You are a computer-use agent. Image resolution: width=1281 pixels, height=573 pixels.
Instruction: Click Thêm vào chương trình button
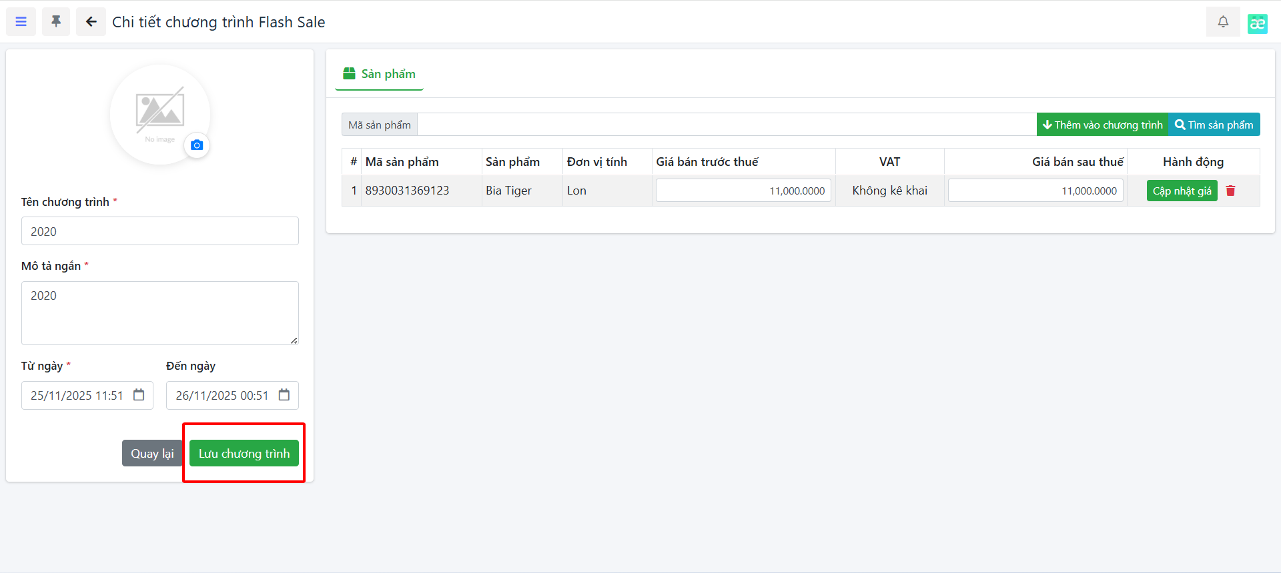click(x=1102, y=125)
